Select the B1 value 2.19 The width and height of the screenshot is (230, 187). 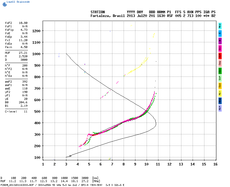click(x=24, y=106)
